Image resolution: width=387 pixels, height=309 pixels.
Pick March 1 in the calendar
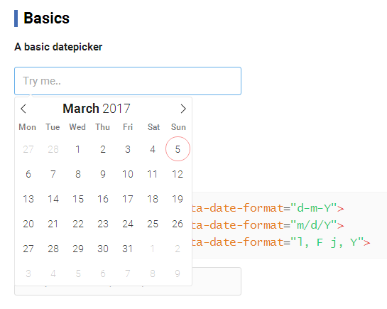click(78, 149)
